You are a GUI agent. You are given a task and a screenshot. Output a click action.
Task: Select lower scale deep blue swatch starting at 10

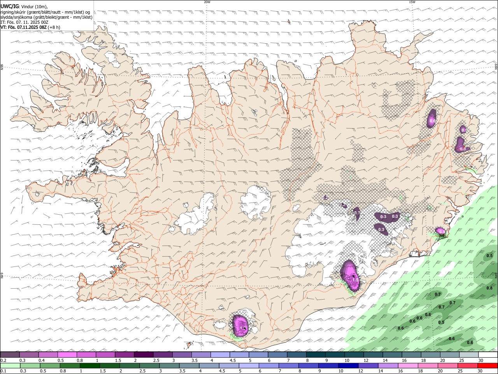point(348,366)
